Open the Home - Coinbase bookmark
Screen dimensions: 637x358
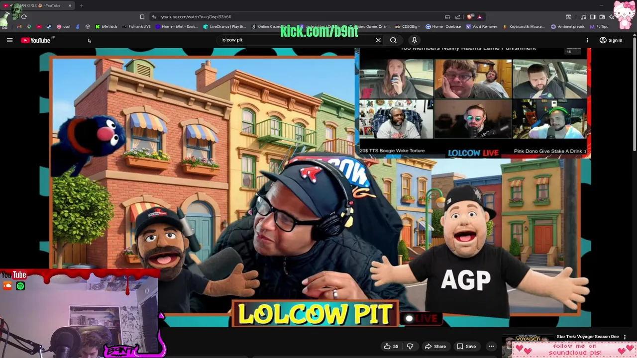pos(443,26)
